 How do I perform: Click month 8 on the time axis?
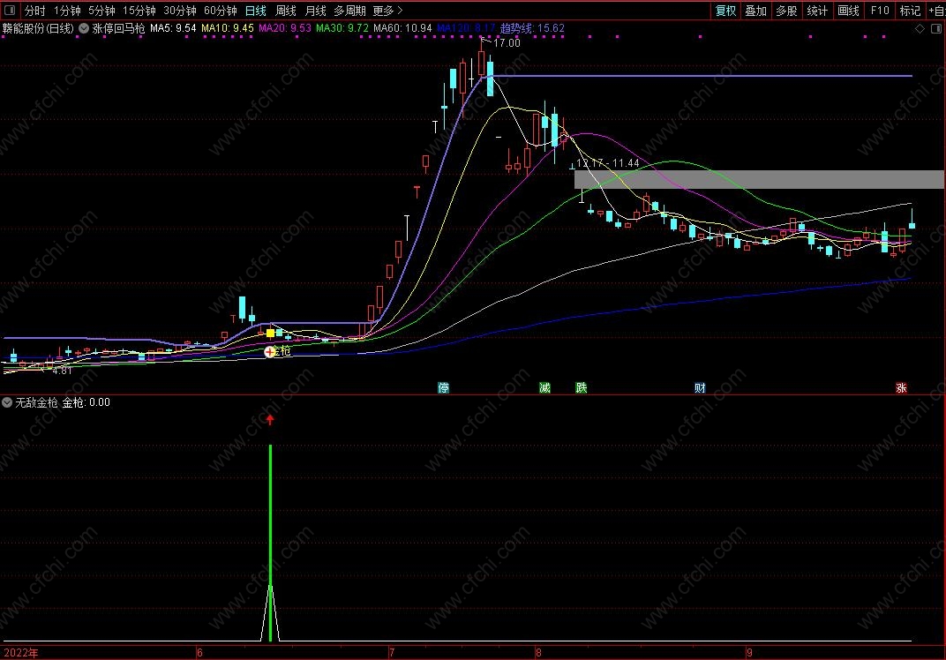538,653
